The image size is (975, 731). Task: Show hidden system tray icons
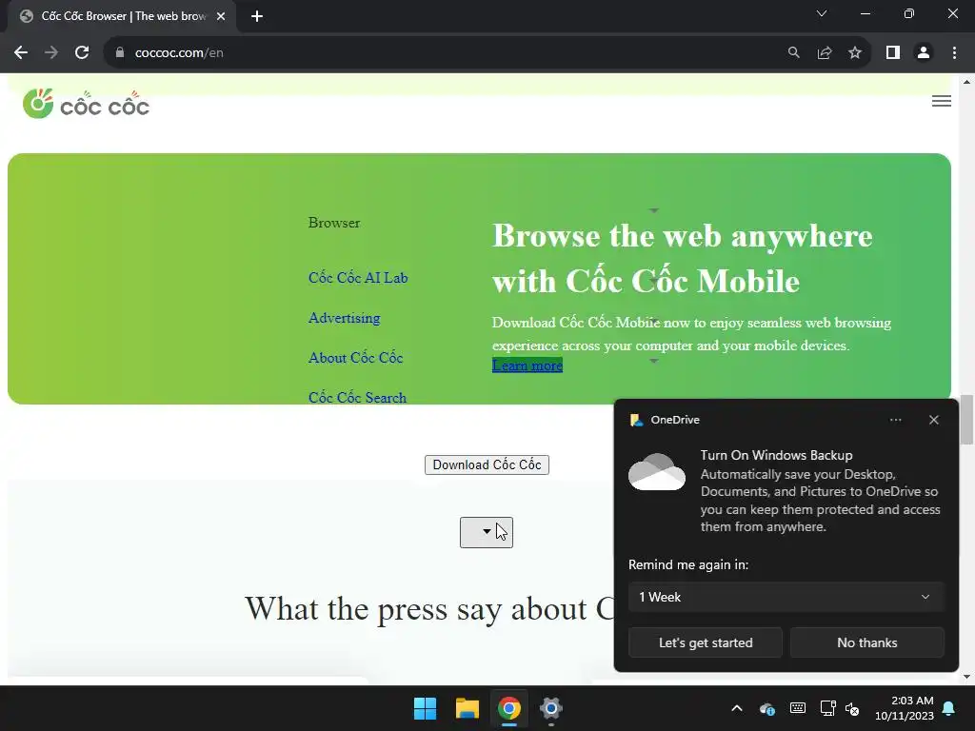737,708
